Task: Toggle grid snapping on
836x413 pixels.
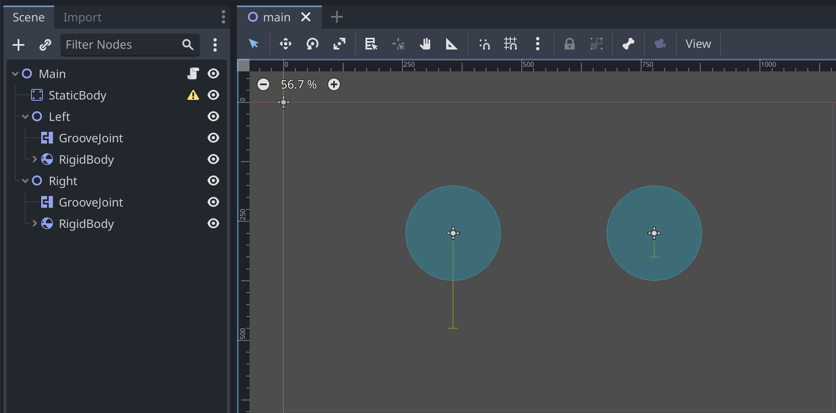Action: (511, 44)
